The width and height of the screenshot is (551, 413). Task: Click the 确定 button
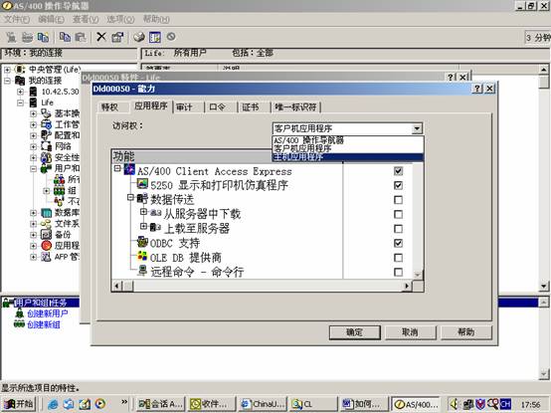354,332
